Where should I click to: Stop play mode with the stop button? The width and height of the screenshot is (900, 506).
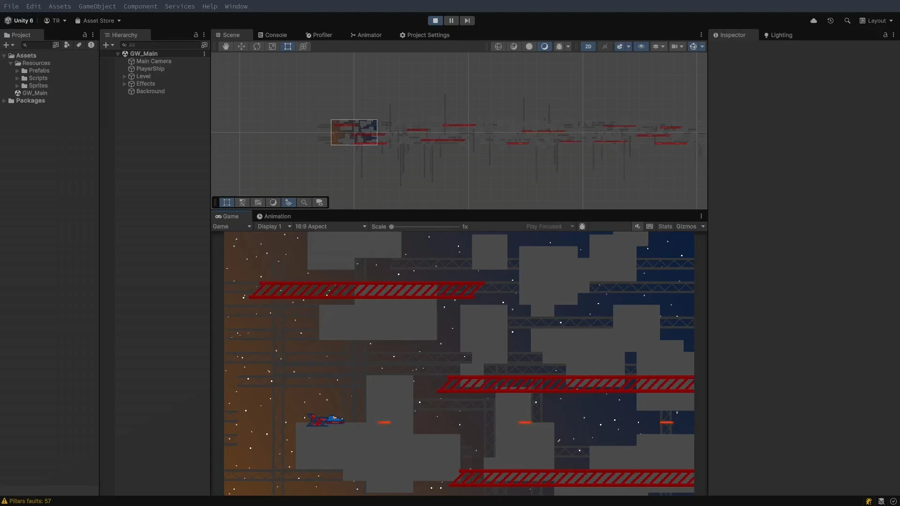point(435,21)
